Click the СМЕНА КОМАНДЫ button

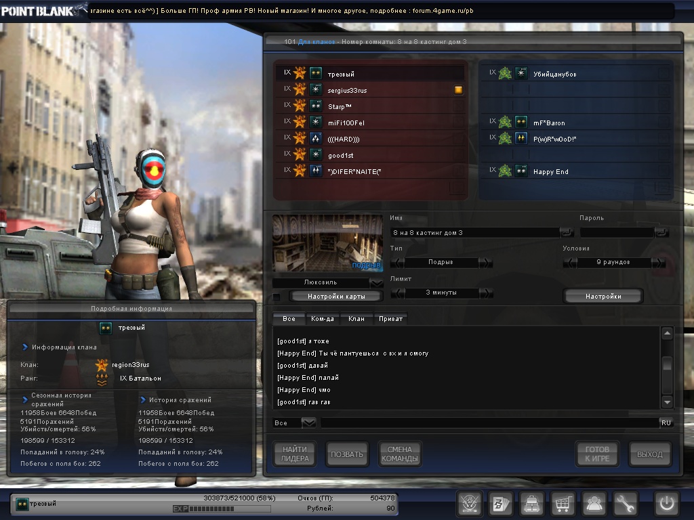[400, 454]
